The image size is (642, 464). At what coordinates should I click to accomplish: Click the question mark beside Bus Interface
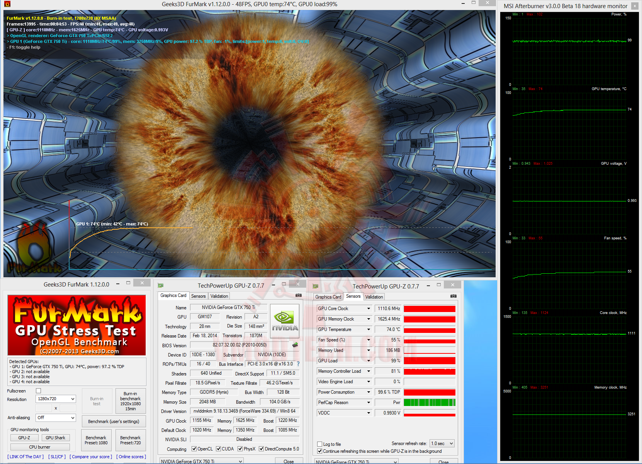298,364
